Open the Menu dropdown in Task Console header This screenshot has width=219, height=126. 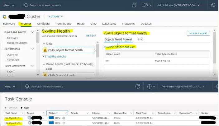[x=10, y=86]
